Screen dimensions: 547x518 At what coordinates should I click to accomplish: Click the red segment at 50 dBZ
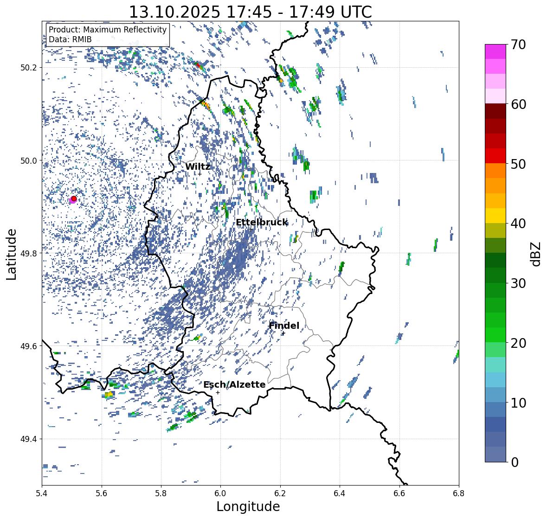(495, 156)
